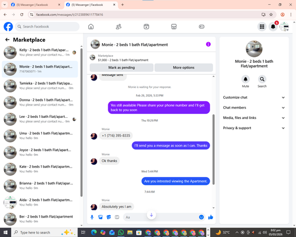
Task: Open account profile picture menu
Action: pyautogui.click(x=284, y=27)
